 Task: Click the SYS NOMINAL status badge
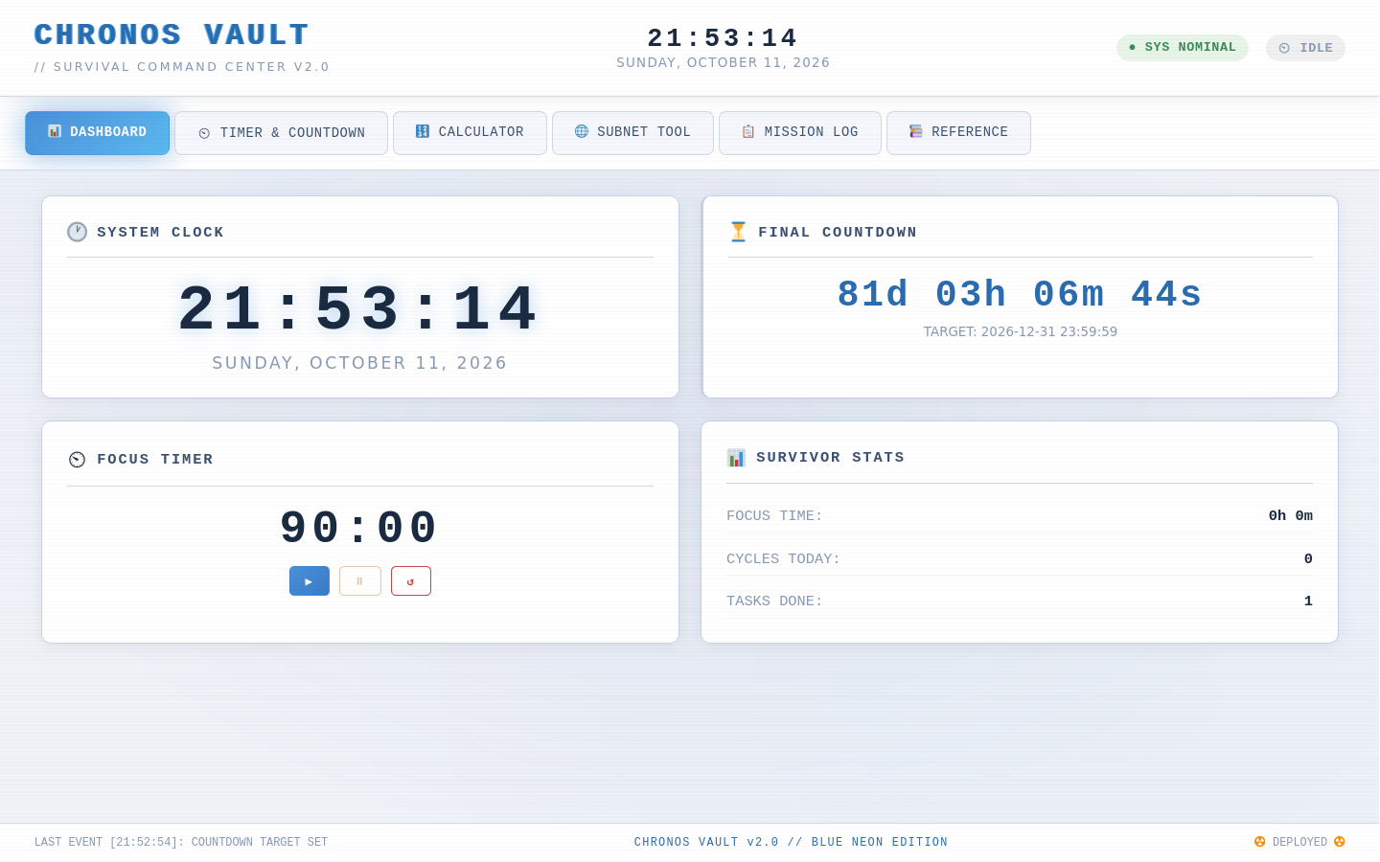pyautogui.click(x=1183, y=48)
